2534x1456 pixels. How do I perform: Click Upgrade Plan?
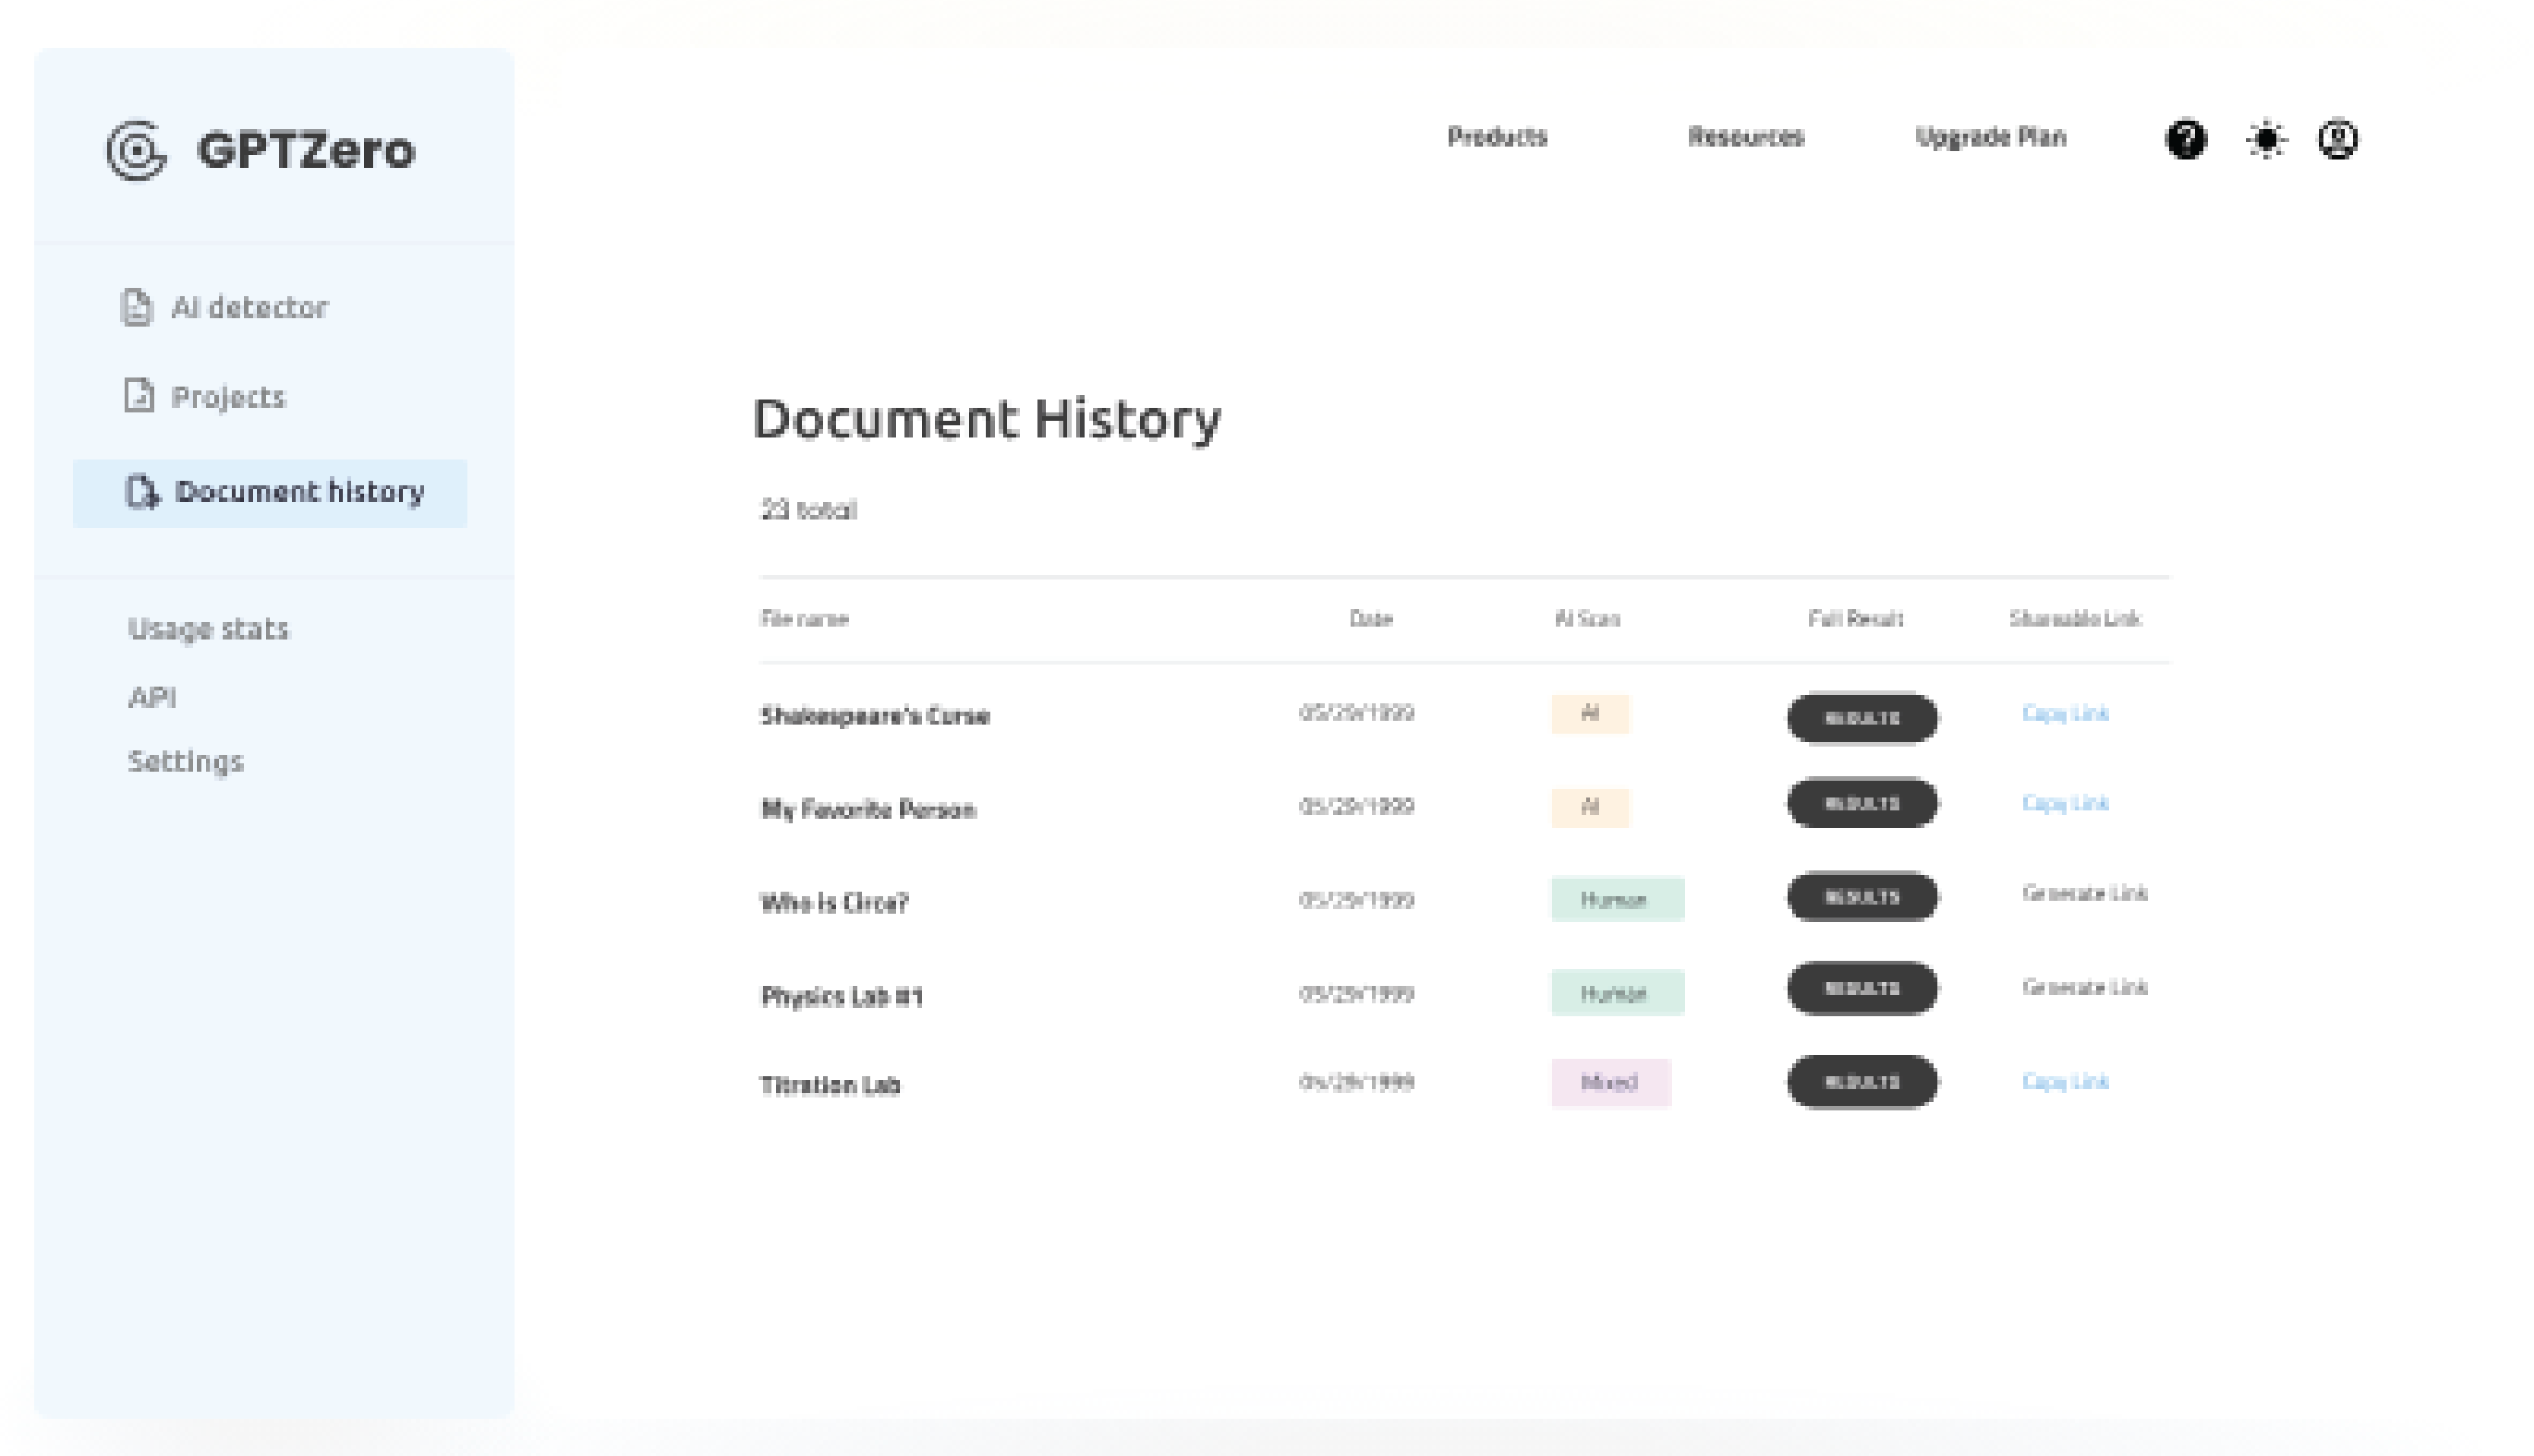tap(1992, 137)
